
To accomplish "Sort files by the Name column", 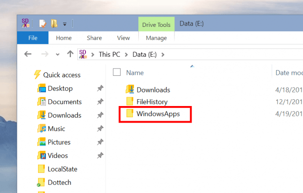I will coord(135,73).
